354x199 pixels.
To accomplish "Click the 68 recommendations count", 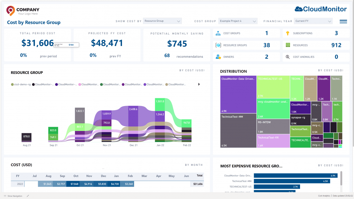I will point(167,56).
